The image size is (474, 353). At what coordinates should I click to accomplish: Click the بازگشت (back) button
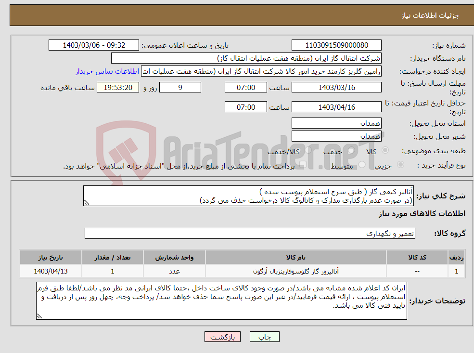coord(222,337)
